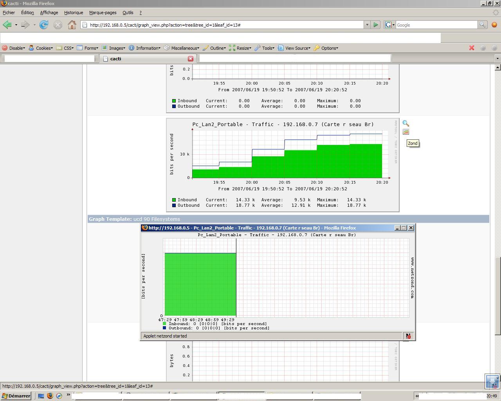
Task: Open the Outils menu
Action: 128,13
